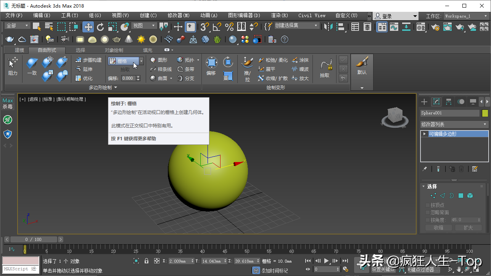Open the Create panel plus tab

click(x=424, y=102)
